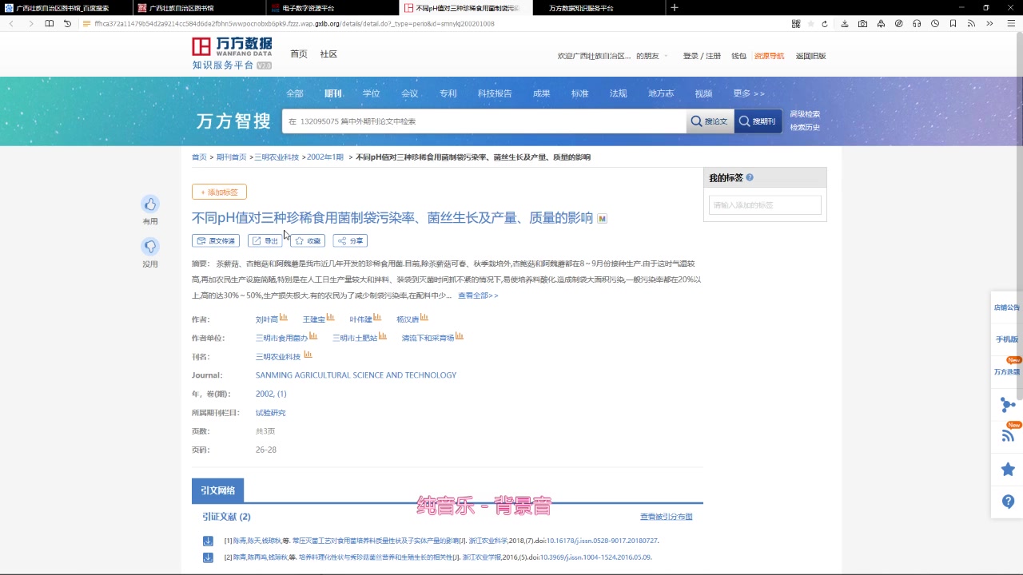Switch to the 电子数字资源平台 browser tab
This screenshot has width=1023, height=575.
(308, 8)
